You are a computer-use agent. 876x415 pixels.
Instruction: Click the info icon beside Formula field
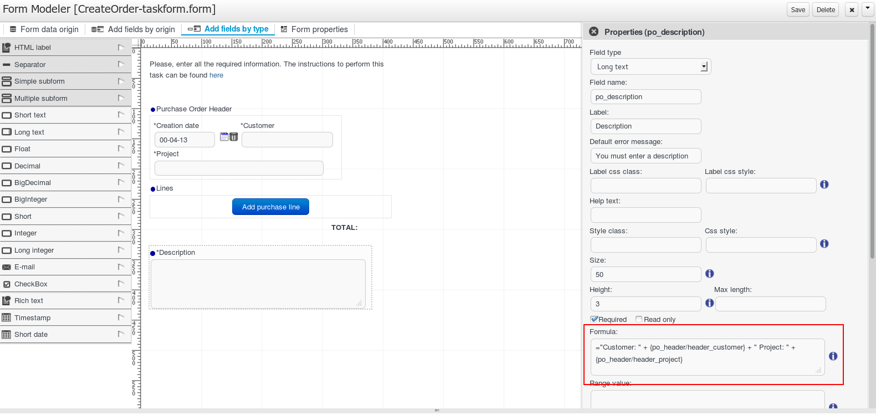click(x=833, y=356)
